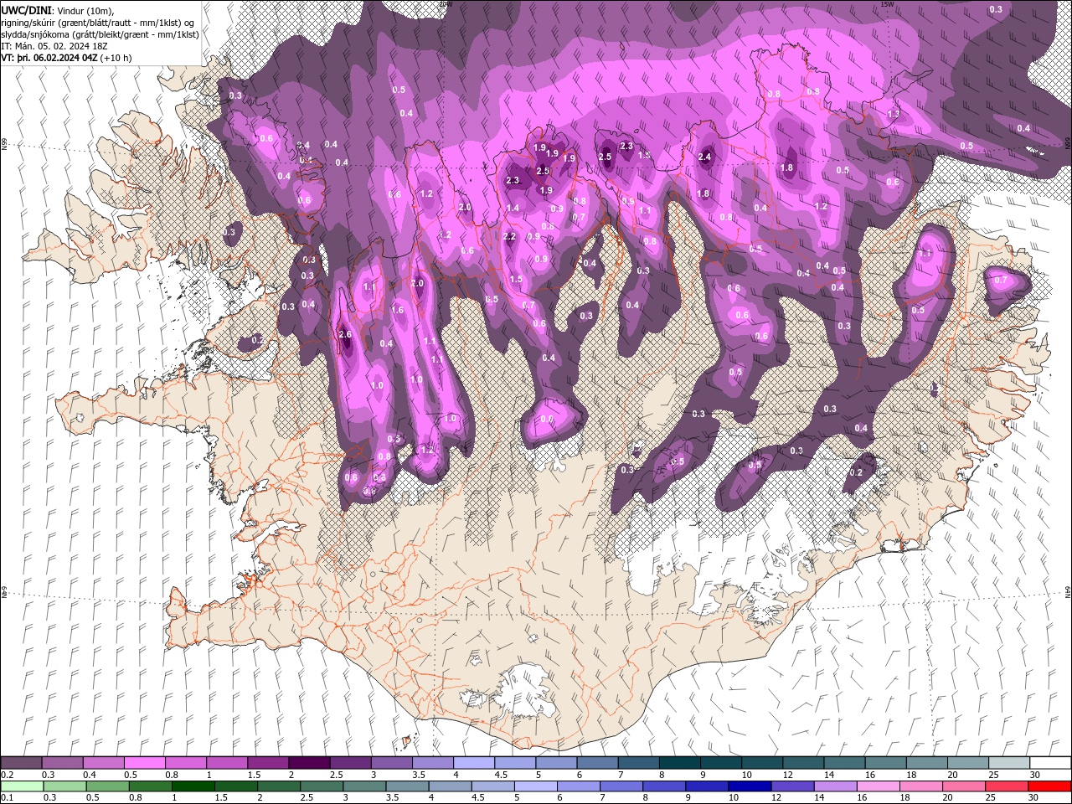Click the pure red 30+ rain legend swatch

[x=1049, y=786]
